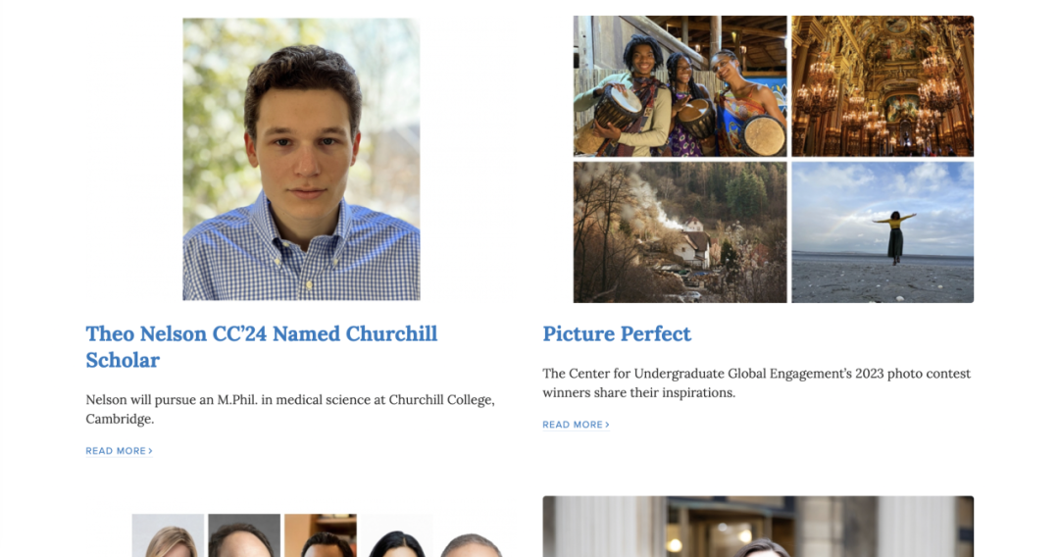Select the ornate chandelier hall photo

point(882,86)
